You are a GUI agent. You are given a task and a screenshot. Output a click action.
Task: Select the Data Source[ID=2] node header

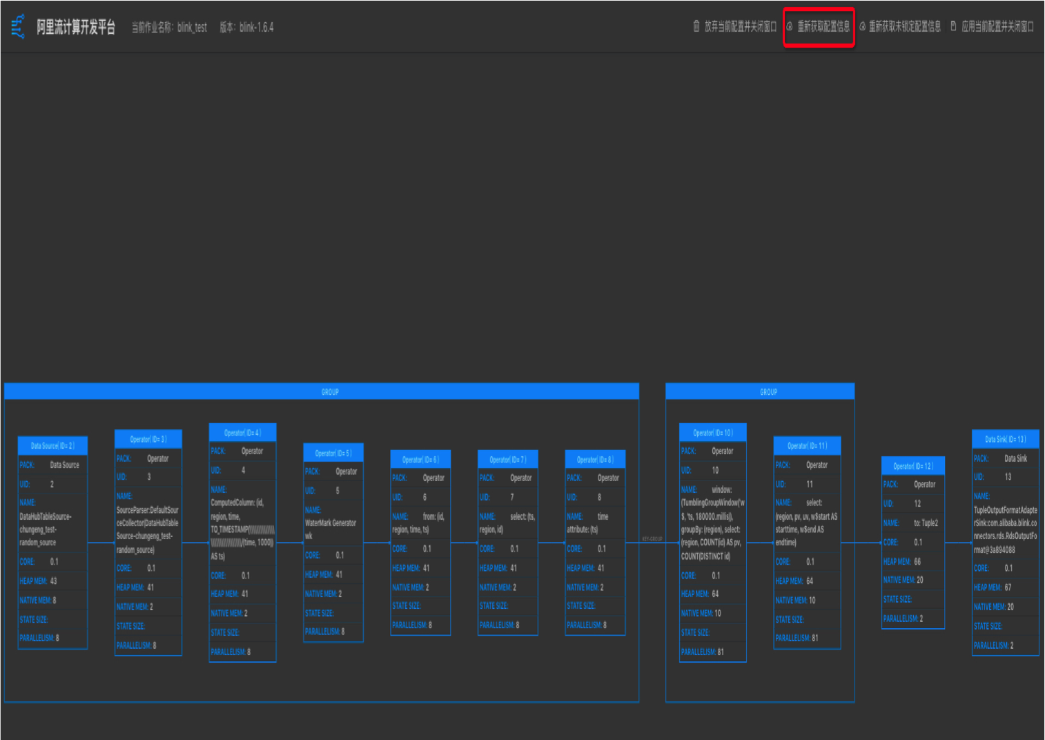point(52,446)
